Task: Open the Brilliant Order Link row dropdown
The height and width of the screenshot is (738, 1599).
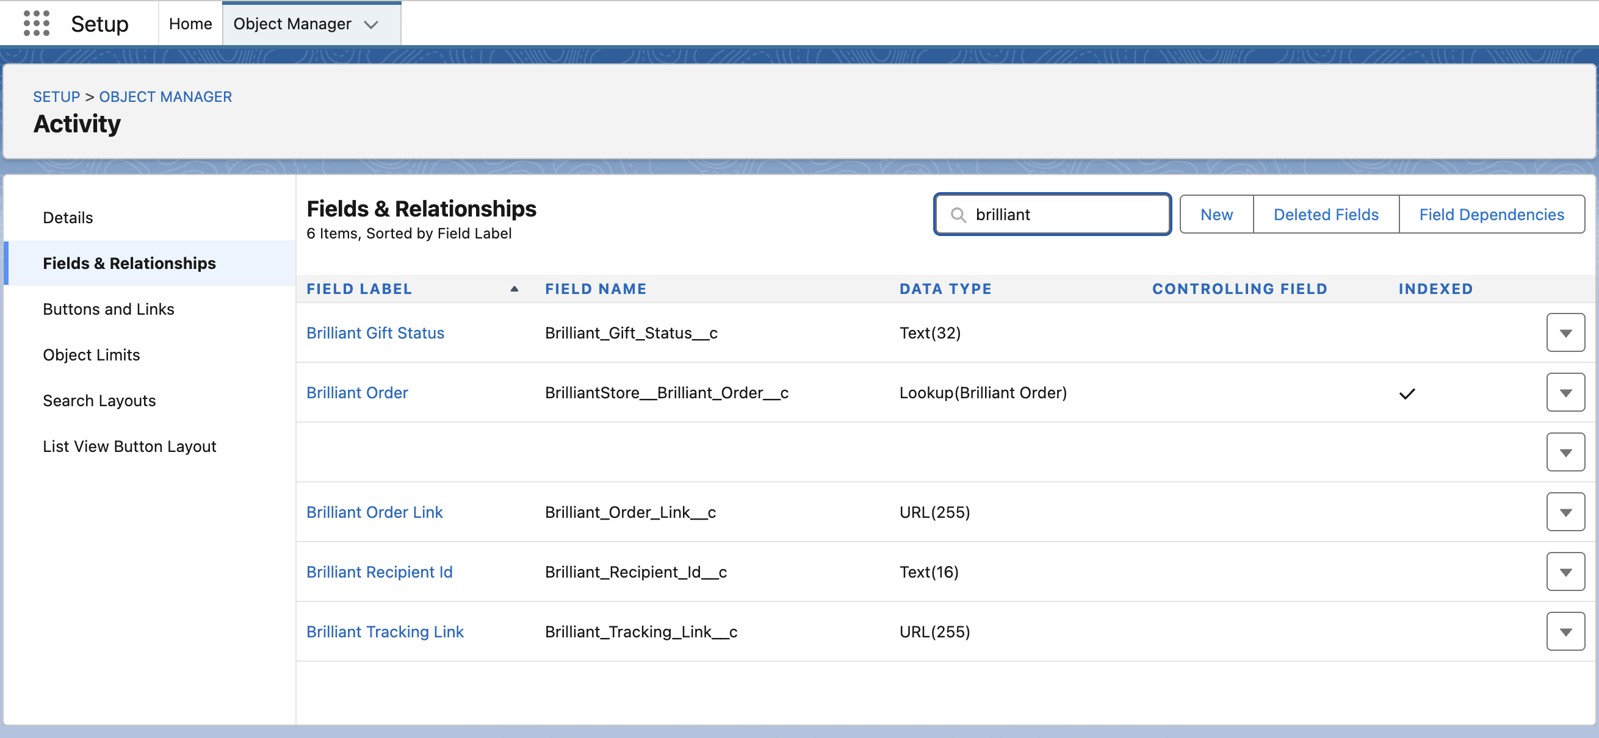Action: click(1565, 512)
